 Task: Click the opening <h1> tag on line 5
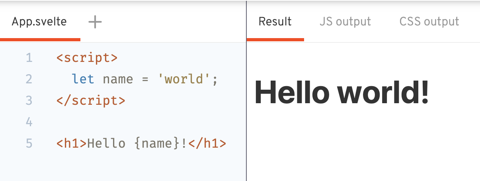click(x=72, y=143)
